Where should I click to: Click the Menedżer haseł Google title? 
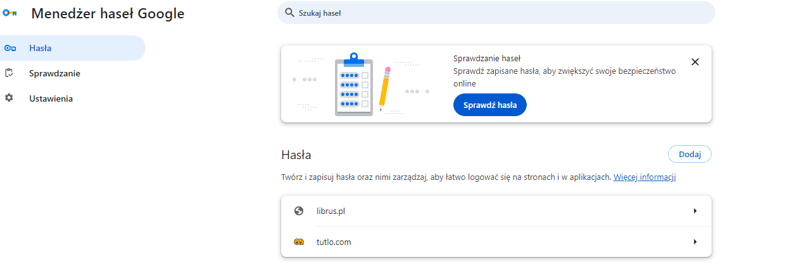[x=108, y=13]
